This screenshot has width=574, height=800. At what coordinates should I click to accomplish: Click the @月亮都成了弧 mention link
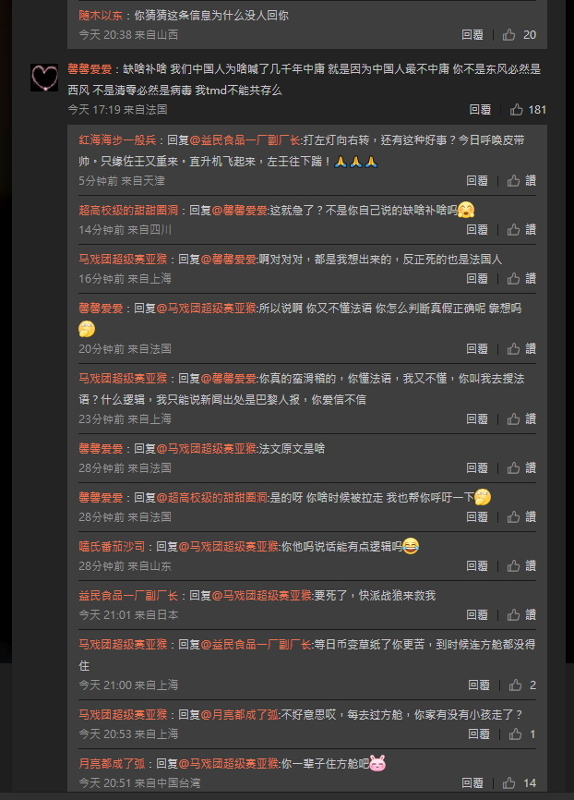pyautogui.click(x=240, y=715)
